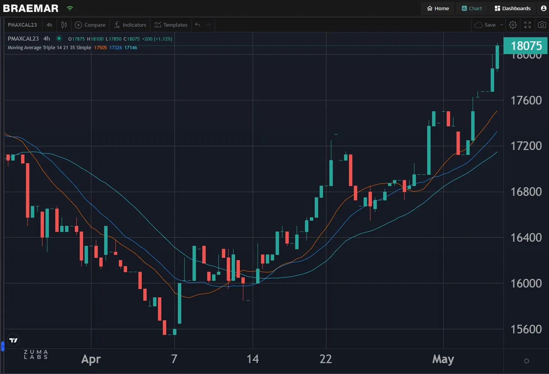This screenshot has height=374, width=549.
Task: Open the Indicators dialog
Action: coord(130,25)
